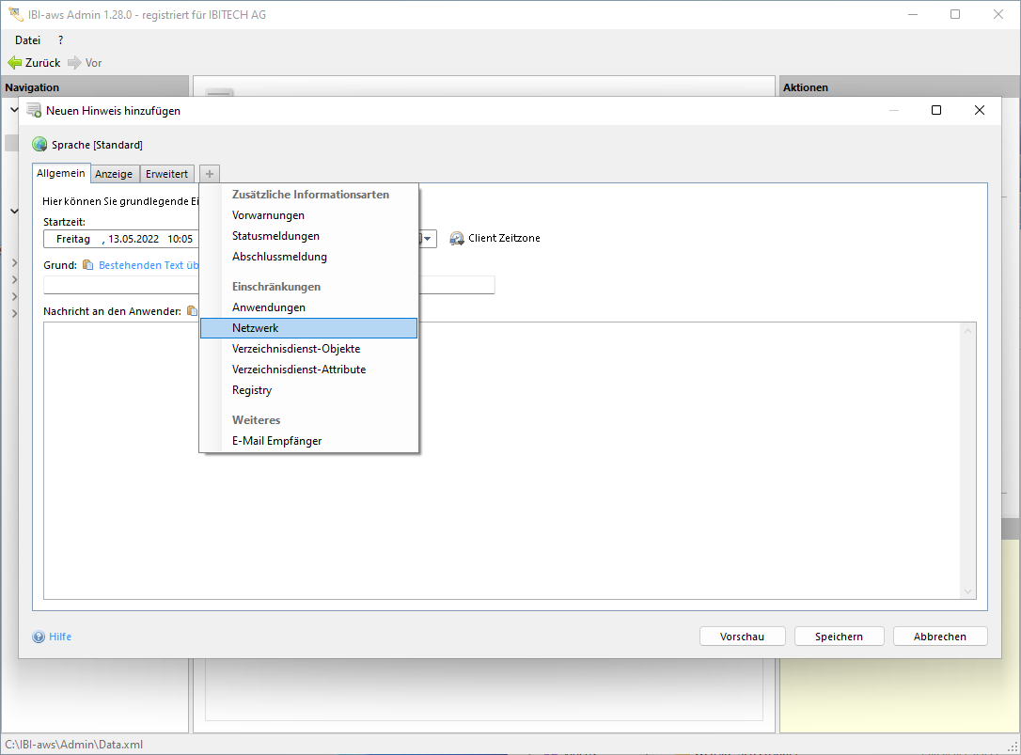Choose Vorwarnungen in the popup menu
The height and width of the screenshot is (755, 1021).
click(268, 215)
